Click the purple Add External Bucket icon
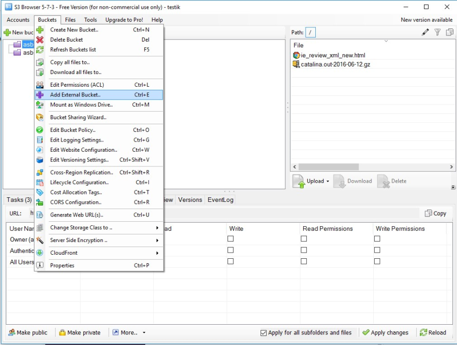This screenshot has height=345, width=457. [40, 94]
